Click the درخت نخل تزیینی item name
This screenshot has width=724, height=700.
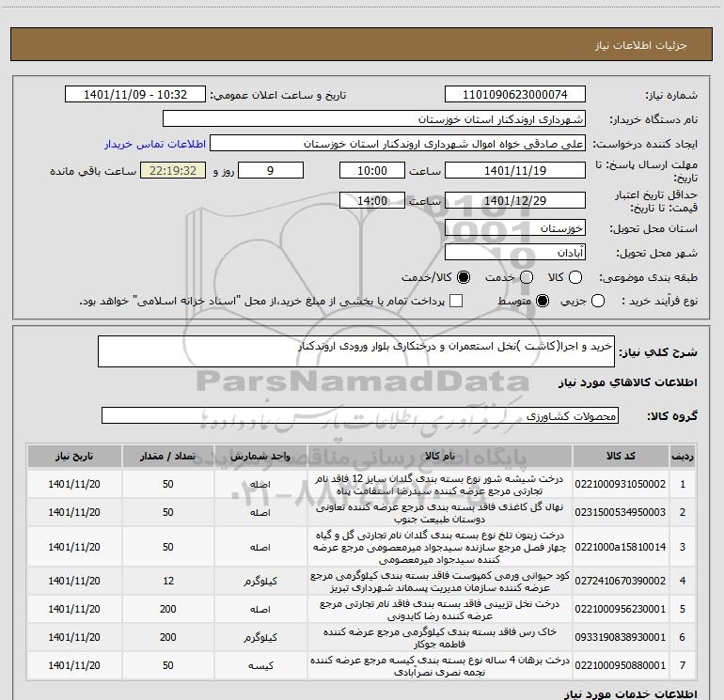coord(440,610)
